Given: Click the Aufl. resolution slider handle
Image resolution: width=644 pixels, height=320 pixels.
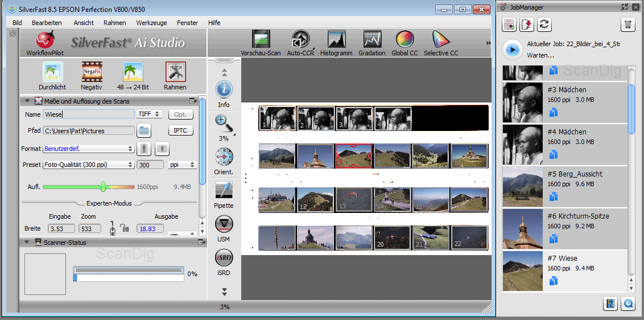Looking at the screenshot, I should pyautogui.click(x=103, y=187).
